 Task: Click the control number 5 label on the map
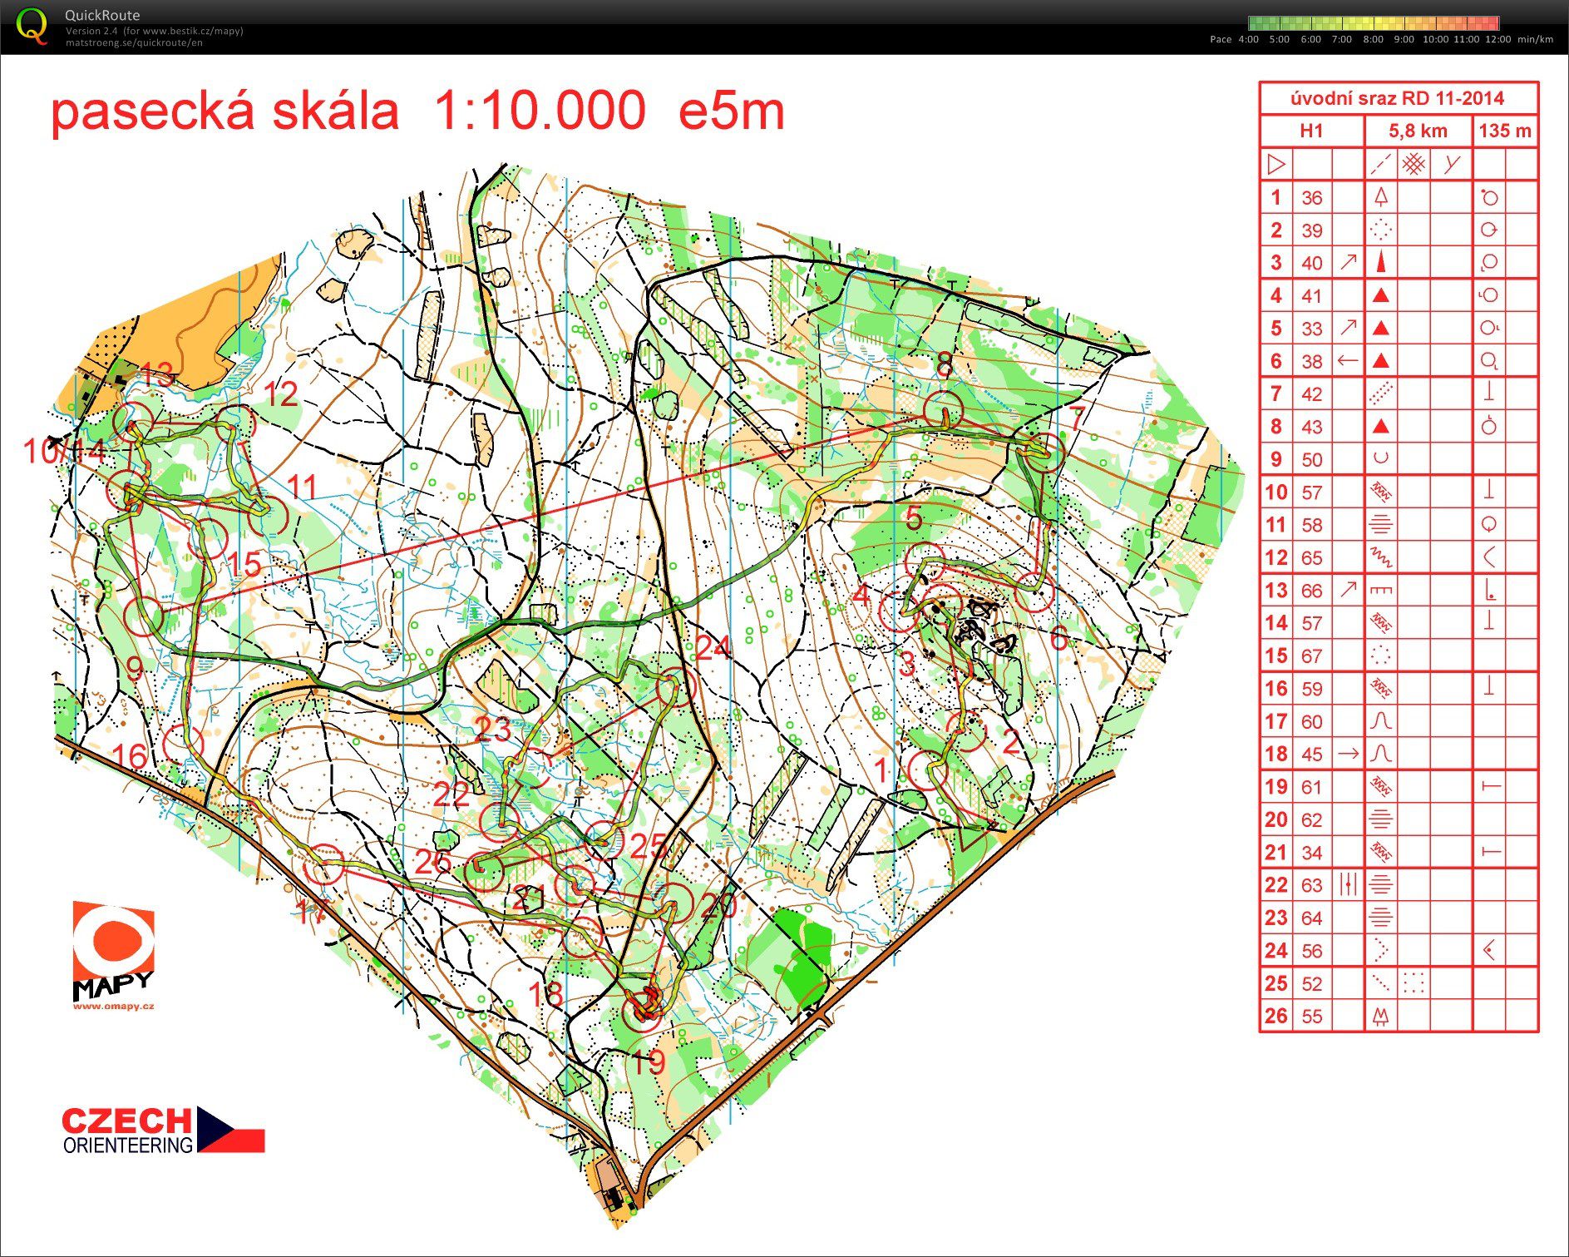[x=914, y=518]
